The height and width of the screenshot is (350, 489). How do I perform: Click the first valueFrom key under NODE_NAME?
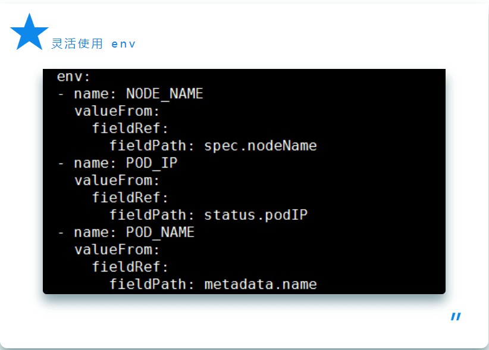coord(117,111)
